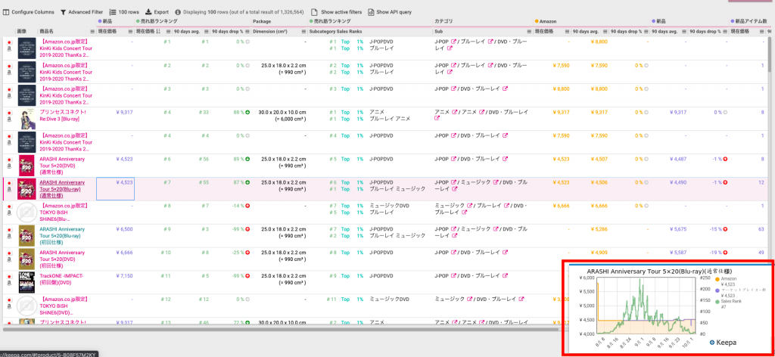Click the info icon beside Displaying 100 rows
This screenshot has width=775, height=357.
click(x=177, y=13)
